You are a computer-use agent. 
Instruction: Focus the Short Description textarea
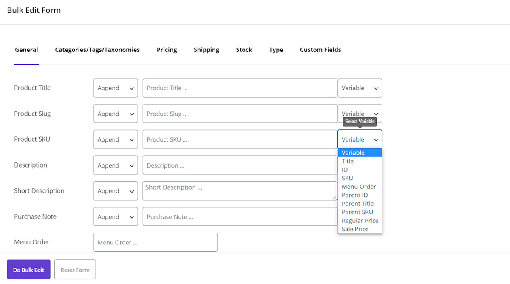(x=240, y=191)
